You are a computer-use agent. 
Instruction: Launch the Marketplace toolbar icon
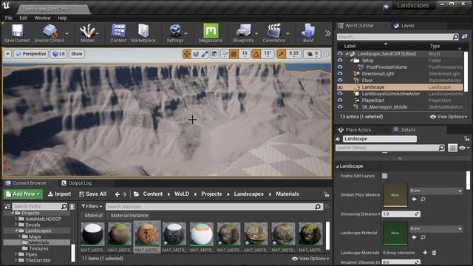point(143,33)
